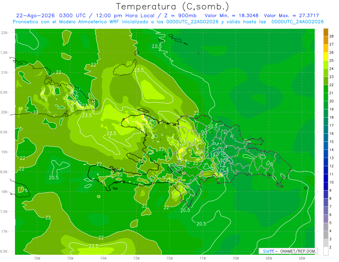Click the colorbar scale label '18'
This screenshot has width=339, height=262.
pyautogui.click(x=332, y=117)
